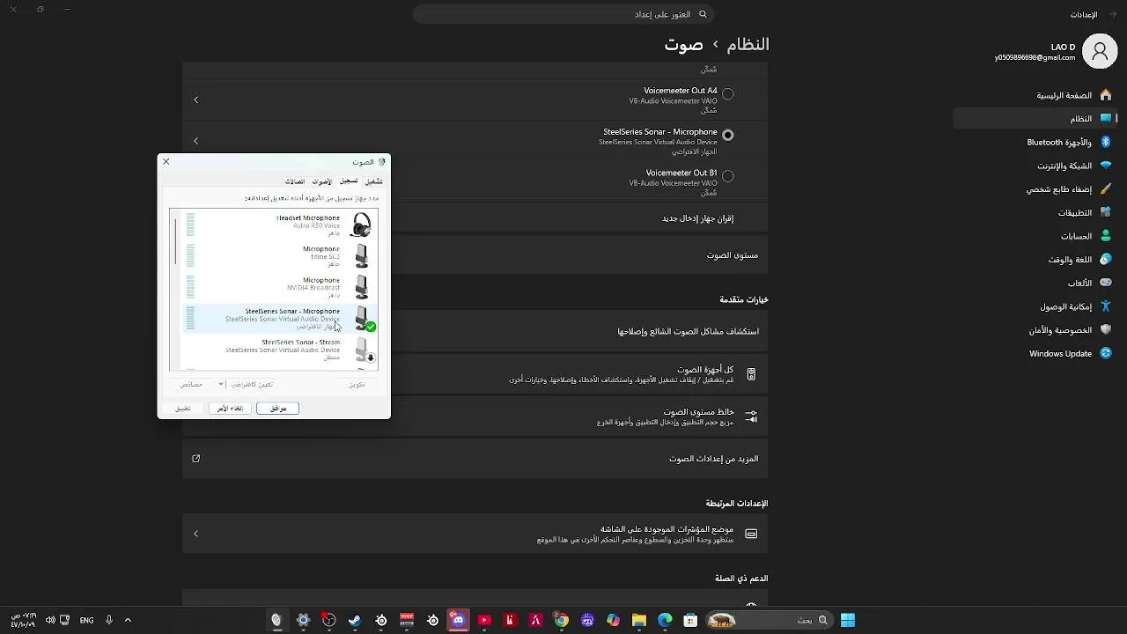
Task: Open the Windows Start menu
Action: [x=848, y=620]
